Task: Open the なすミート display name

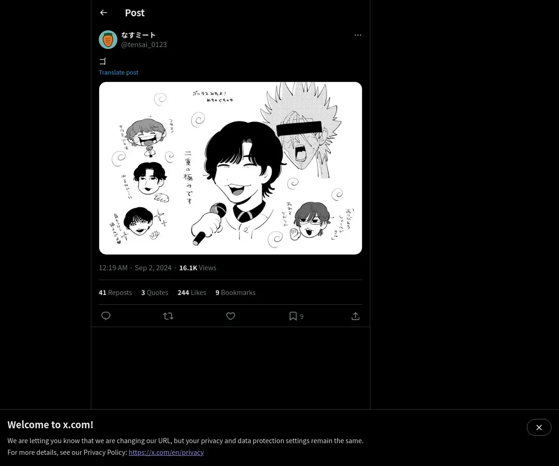Action: tap(138, 35)
